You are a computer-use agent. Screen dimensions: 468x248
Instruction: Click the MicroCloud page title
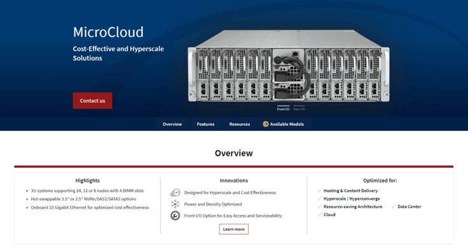click(x=108, y=32)
